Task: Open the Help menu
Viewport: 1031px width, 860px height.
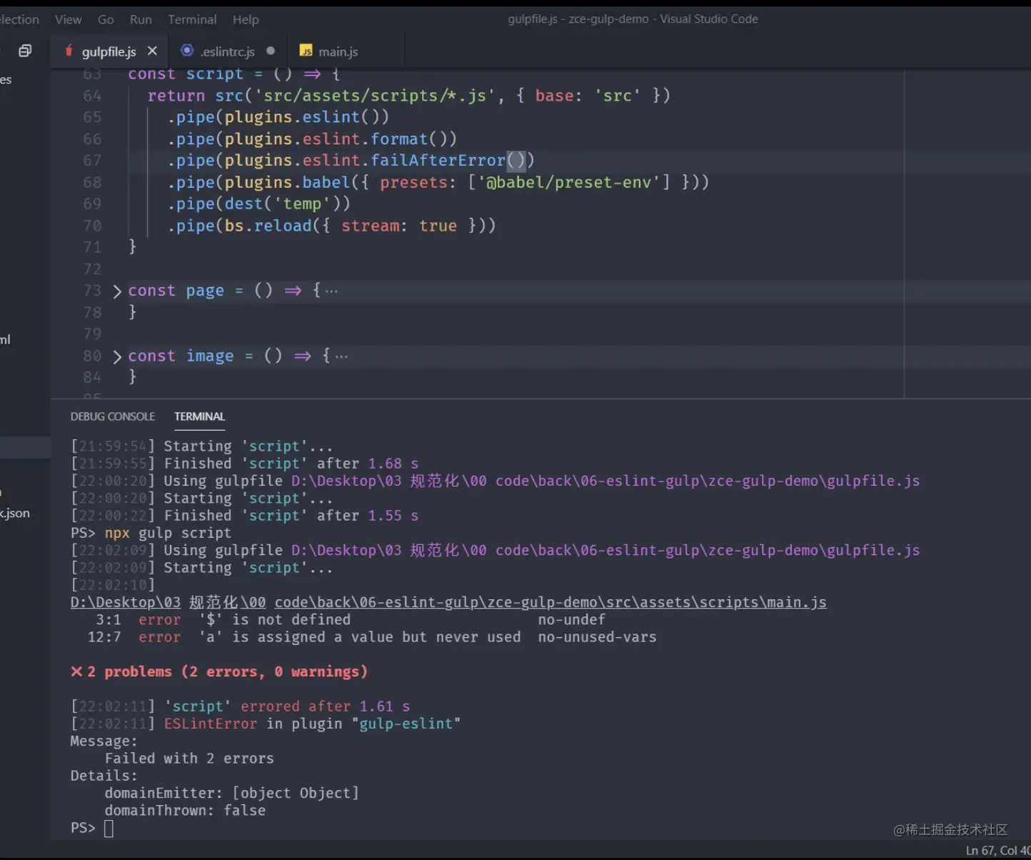Action: point(246,19)
